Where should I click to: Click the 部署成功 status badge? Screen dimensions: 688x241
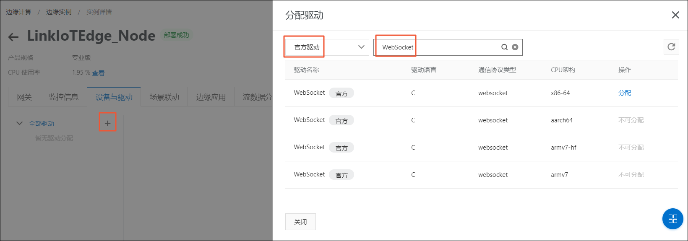[177, 35]
